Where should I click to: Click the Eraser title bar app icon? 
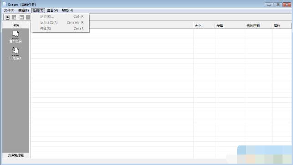(5, 4)
